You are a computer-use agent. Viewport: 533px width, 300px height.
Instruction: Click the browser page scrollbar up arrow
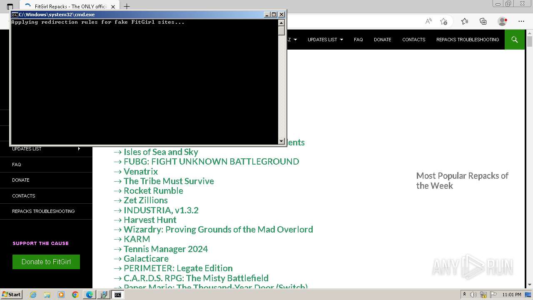[529, 32]
